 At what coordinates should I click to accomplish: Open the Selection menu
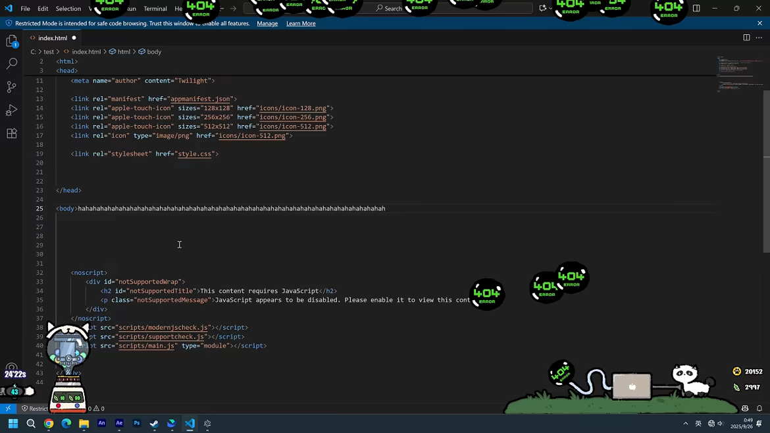click(x=68, y=9)
